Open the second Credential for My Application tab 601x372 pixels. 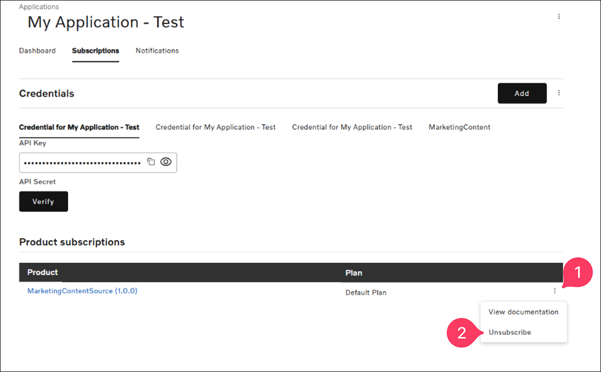[x=215, y=127]
